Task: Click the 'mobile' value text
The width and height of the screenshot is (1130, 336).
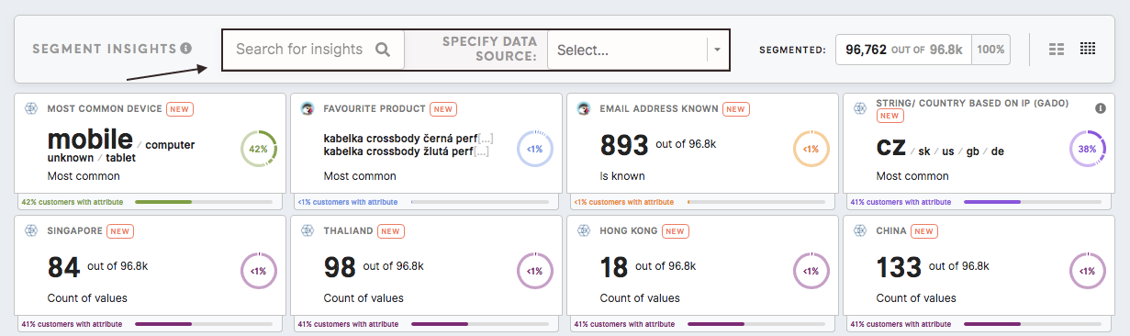Action: [90, 140]
